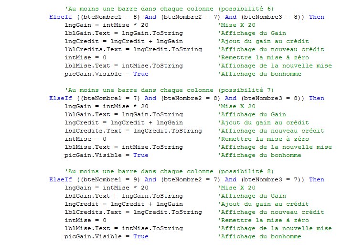Click comment 'Affichage du Gain' under possibilité 8
The height and width of the screenshot is (245, 342).
coord(252,196)
